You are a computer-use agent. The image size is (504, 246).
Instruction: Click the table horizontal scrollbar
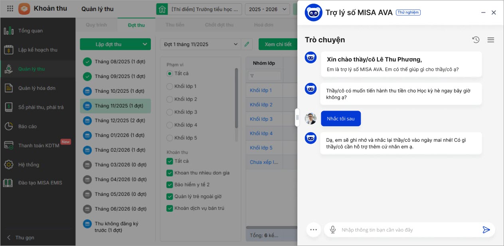pyautogui.click(x=272, y=227)
